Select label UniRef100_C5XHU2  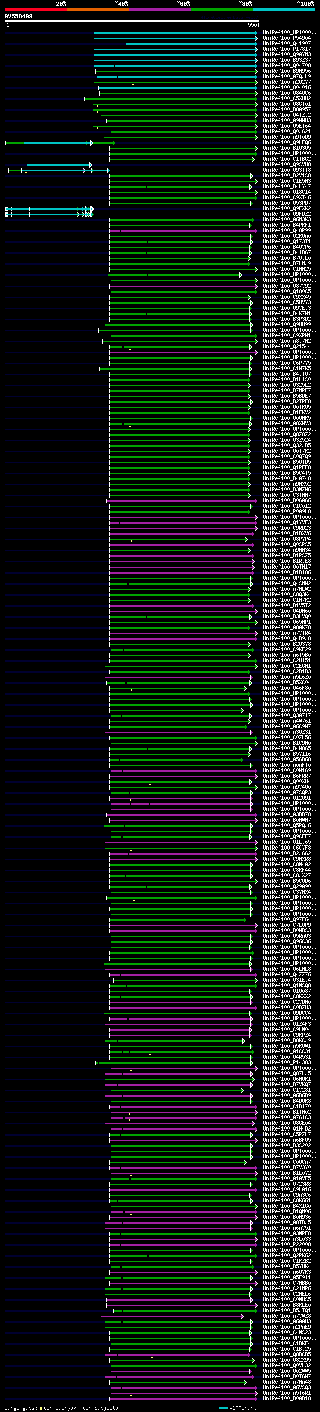(287, 99)
